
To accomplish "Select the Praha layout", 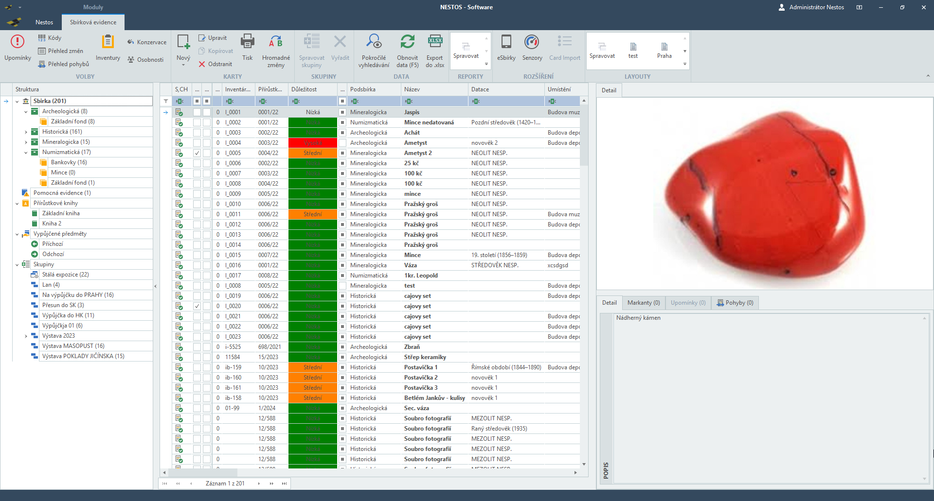I will tap(664, 51).
